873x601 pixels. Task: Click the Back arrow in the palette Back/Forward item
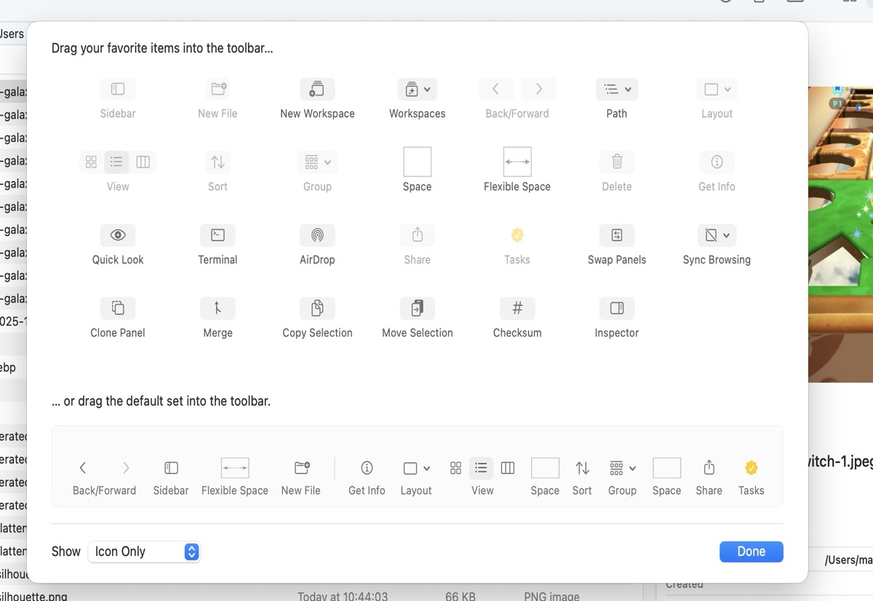[x=495, y=89]
